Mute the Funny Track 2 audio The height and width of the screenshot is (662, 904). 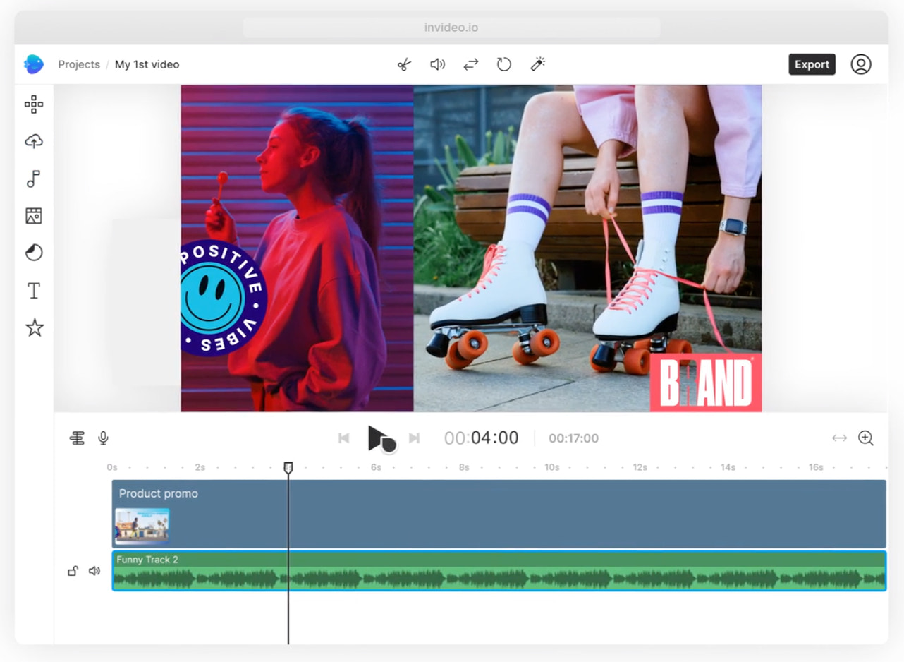point(94,571)
